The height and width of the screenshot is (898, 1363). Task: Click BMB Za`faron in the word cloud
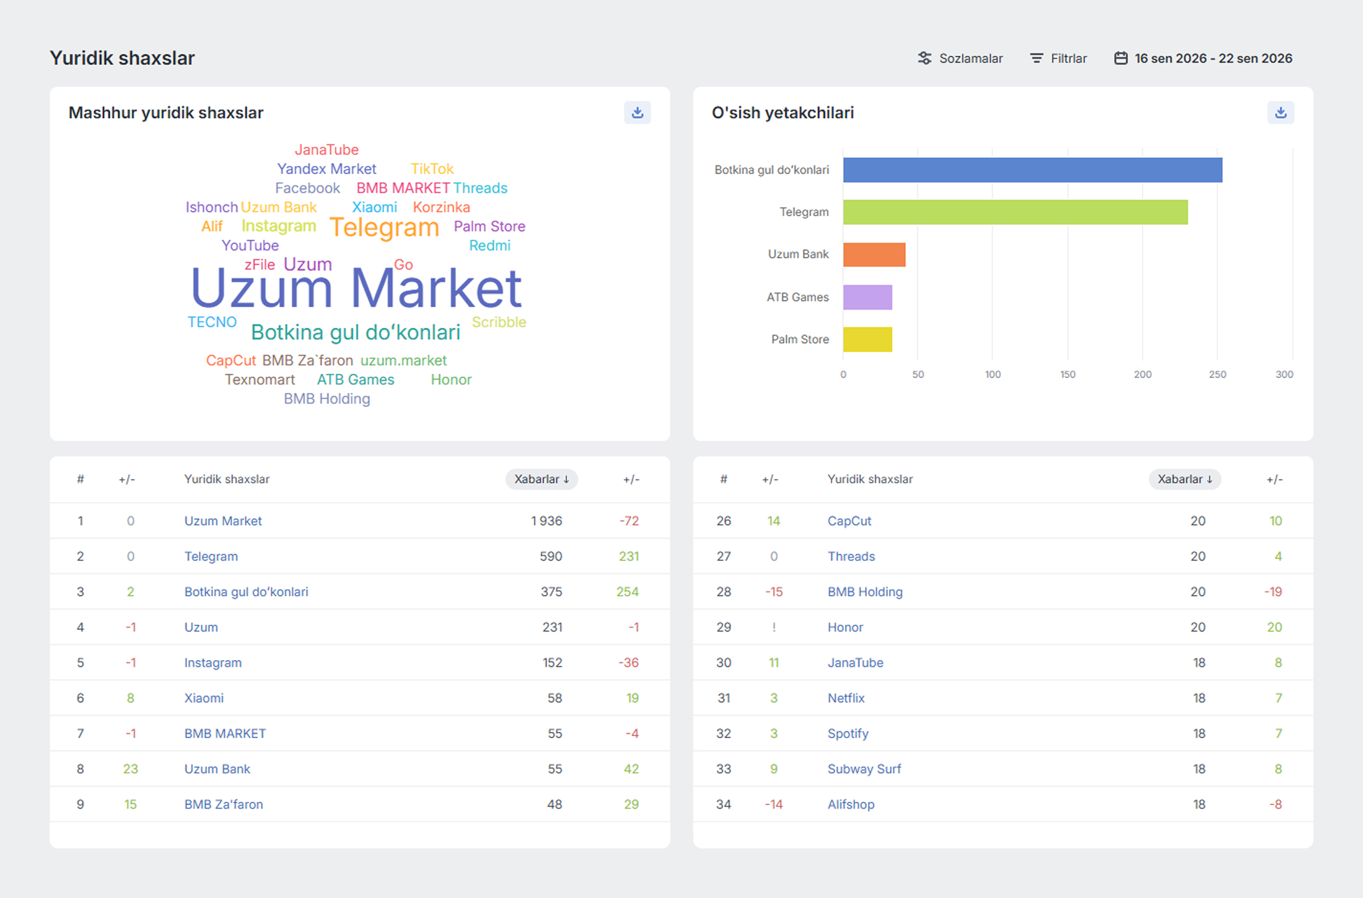click(x=307, y=361)
